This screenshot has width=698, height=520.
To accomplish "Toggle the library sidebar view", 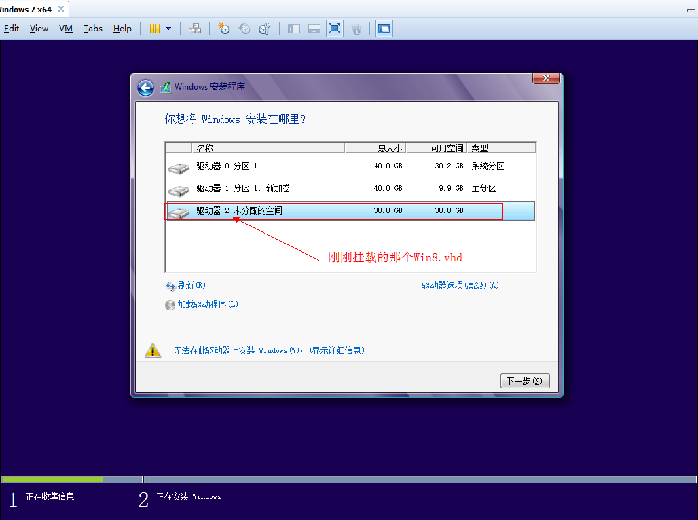I will 294,29.
